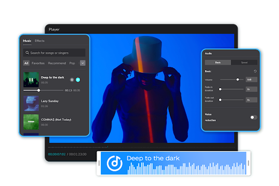Click the search magnifier icon in Music panel
The height and width of the screenshot is (186, 279).
[27, 53]
